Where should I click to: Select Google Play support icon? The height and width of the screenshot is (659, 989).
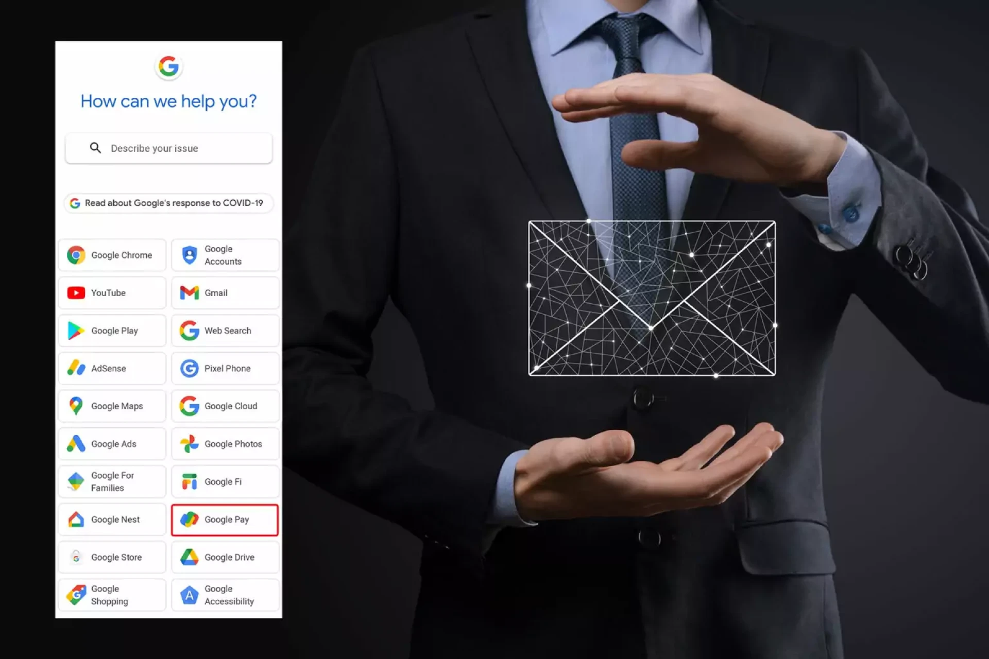click(x=77, y=330)
